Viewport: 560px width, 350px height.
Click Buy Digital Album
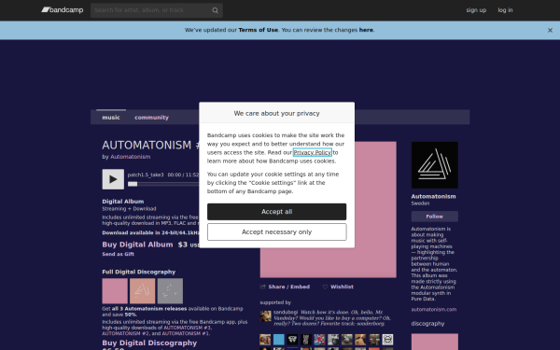point(137,245)
